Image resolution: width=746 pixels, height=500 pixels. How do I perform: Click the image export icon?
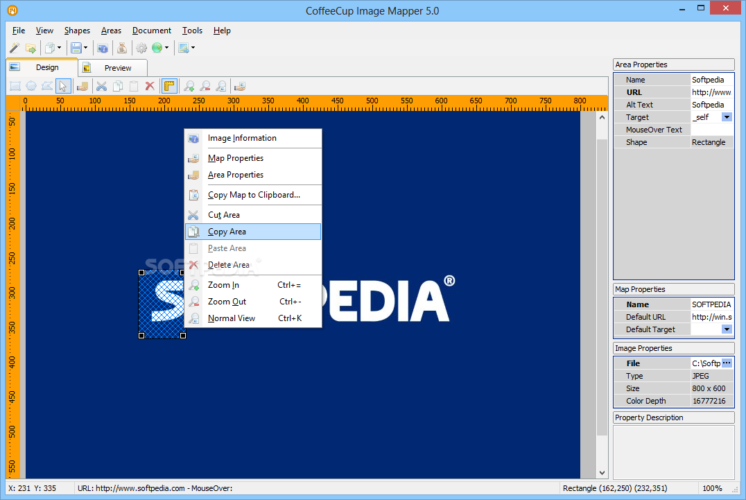[x=183, y=48]
